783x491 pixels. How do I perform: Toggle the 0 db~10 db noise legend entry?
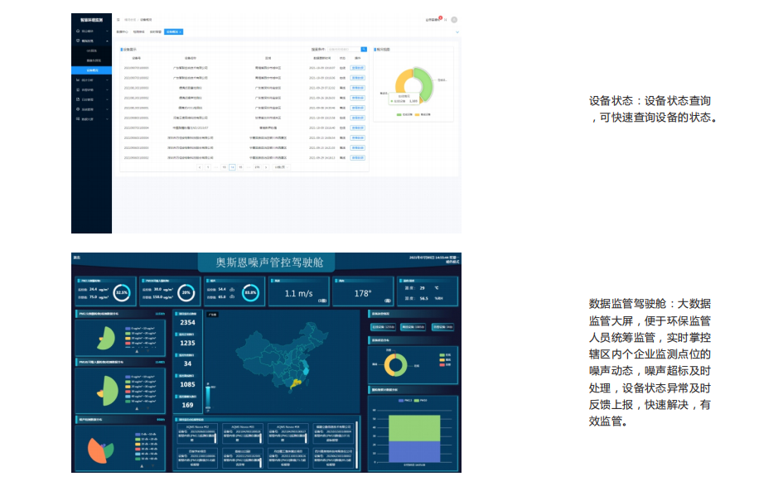point(145,434)
